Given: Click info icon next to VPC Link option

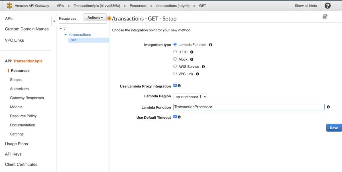Looking at the screenshot, I should (x=197, y=74).
